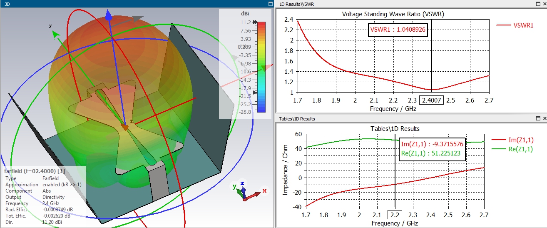
Task: Click the lower marker arrow on dBi scale
Action: [x=256, y=93]
